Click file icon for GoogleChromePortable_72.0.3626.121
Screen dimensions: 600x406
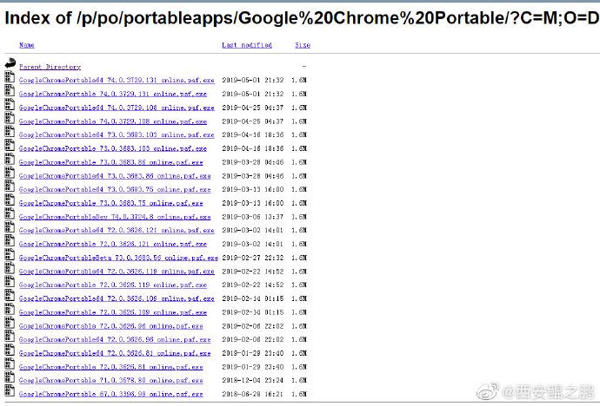10,240
